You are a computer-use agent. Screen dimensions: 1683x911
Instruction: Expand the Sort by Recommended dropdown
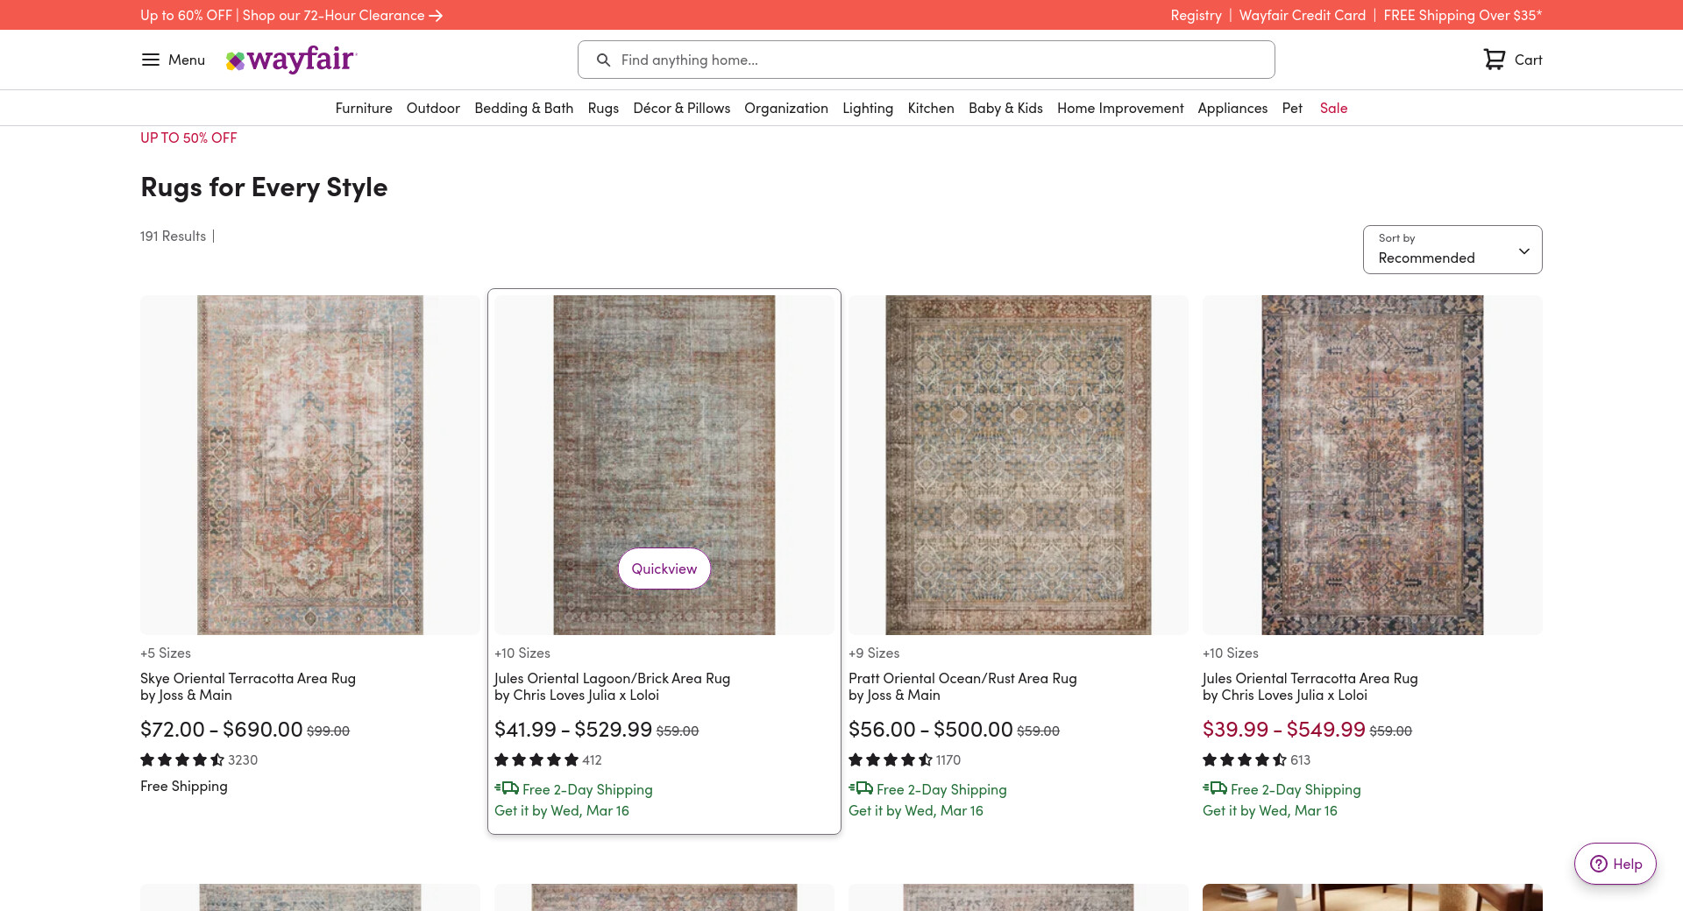pos(1452,250)
